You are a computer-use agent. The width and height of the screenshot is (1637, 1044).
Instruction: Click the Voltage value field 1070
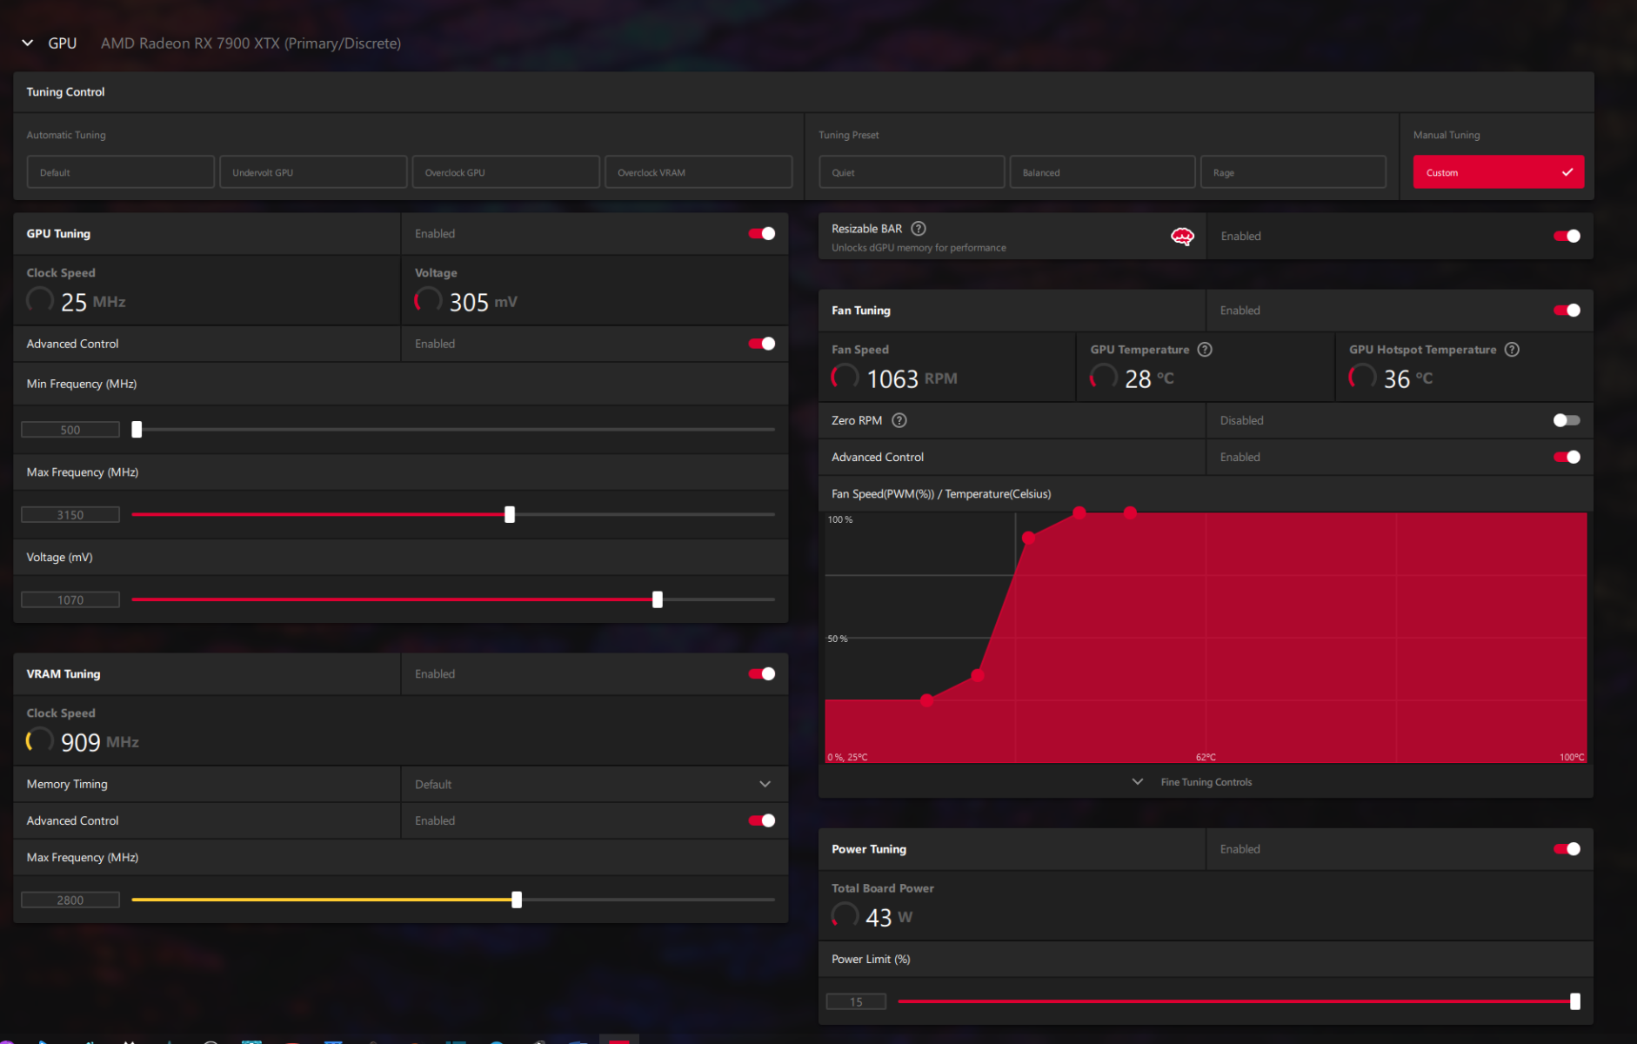click(x=70, y=600)
